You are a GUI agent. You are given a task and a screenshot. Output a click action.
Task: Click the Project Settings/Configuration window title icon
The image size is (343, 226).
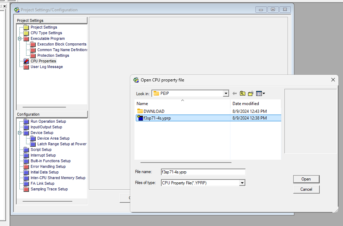(x=17, y=10)
